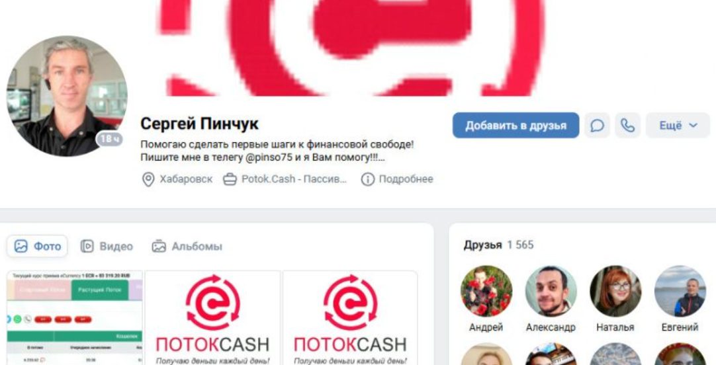Switch to the Альбомы tab
The height and width of the screenshot is (365, 716).
point(187,247)
